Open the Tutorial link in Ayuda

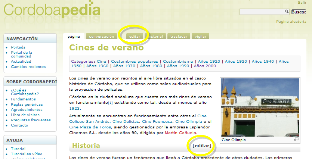pos(18,149)
